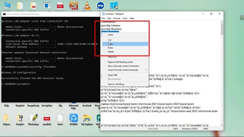The width and height of the screenshot is (244, 137).
Task: Choose Delete in the context menu
Action: tap(125, 52)
